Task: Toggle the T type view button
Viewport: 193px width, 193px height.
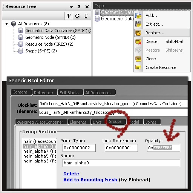Action: point(69,16)
